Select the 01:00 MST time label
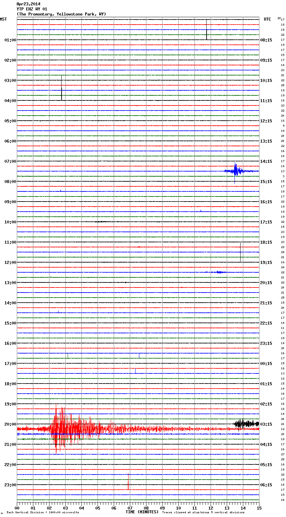The width and height of the screenshot is (286, 517). [10, 40]
